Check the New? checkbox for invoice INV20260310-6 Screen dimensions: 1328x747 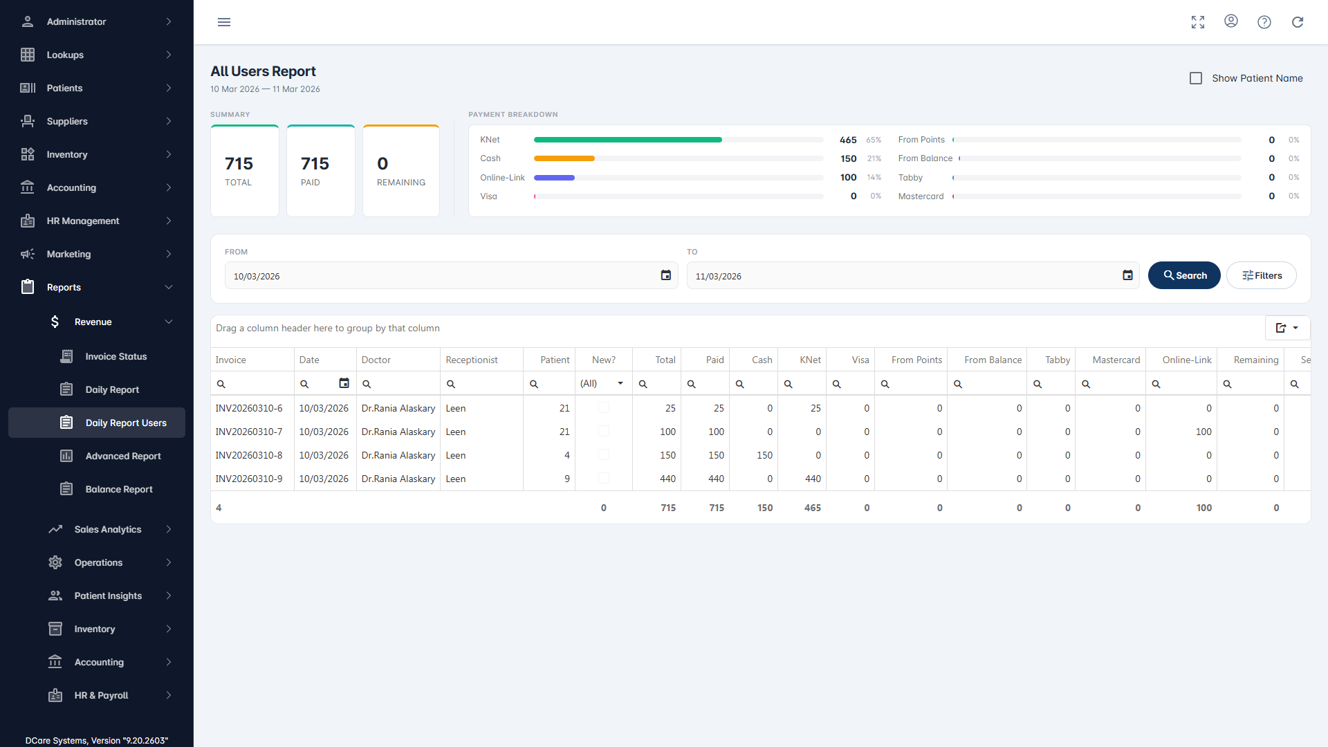click(x=604, y=407)
